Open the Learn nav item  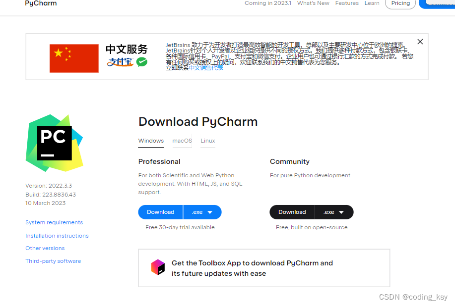coord(372,3)
